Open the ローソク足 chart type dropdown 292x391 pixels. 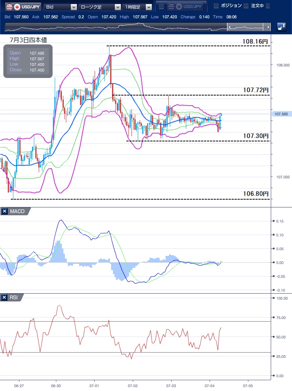pos(100,7)
